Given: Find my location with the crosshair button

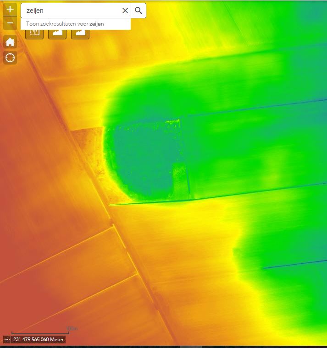Looking at the screenshot, I should point(10,58).
